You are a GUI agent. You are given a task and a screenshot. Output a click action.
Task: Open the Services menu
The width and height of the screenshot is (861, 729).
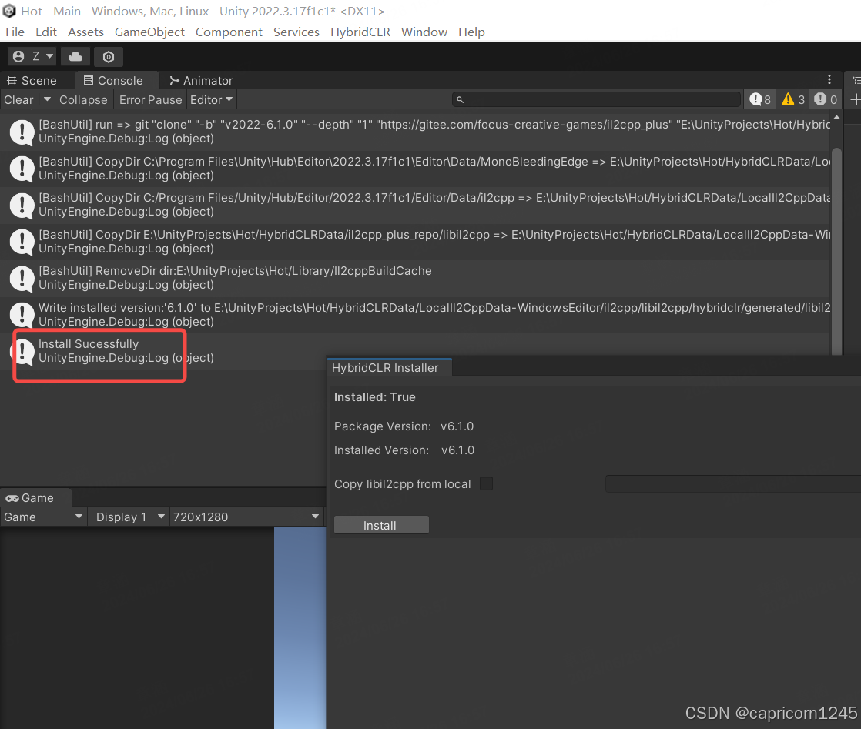point(296,32)
